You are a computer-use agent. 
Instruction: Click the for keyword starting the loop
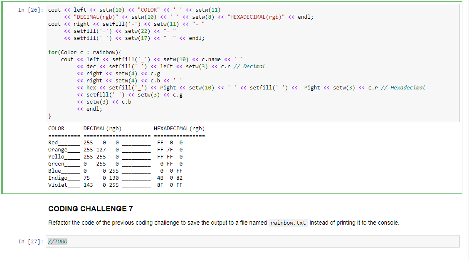tap(52, 52)
